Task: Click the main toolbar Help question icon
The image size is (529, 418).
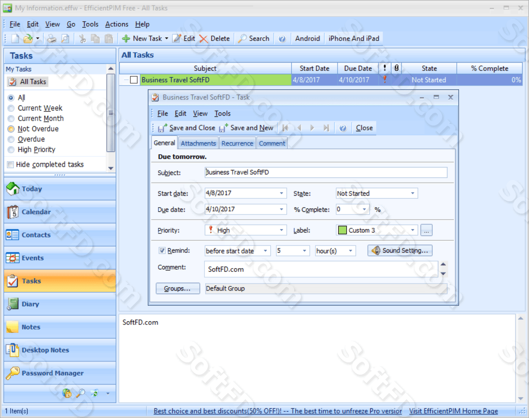Action: [282, 39]
